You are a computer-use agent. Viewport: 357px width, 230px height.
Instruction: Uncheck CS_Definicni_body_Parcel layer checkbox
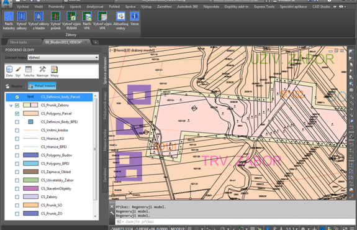click(x=17, y=97)
